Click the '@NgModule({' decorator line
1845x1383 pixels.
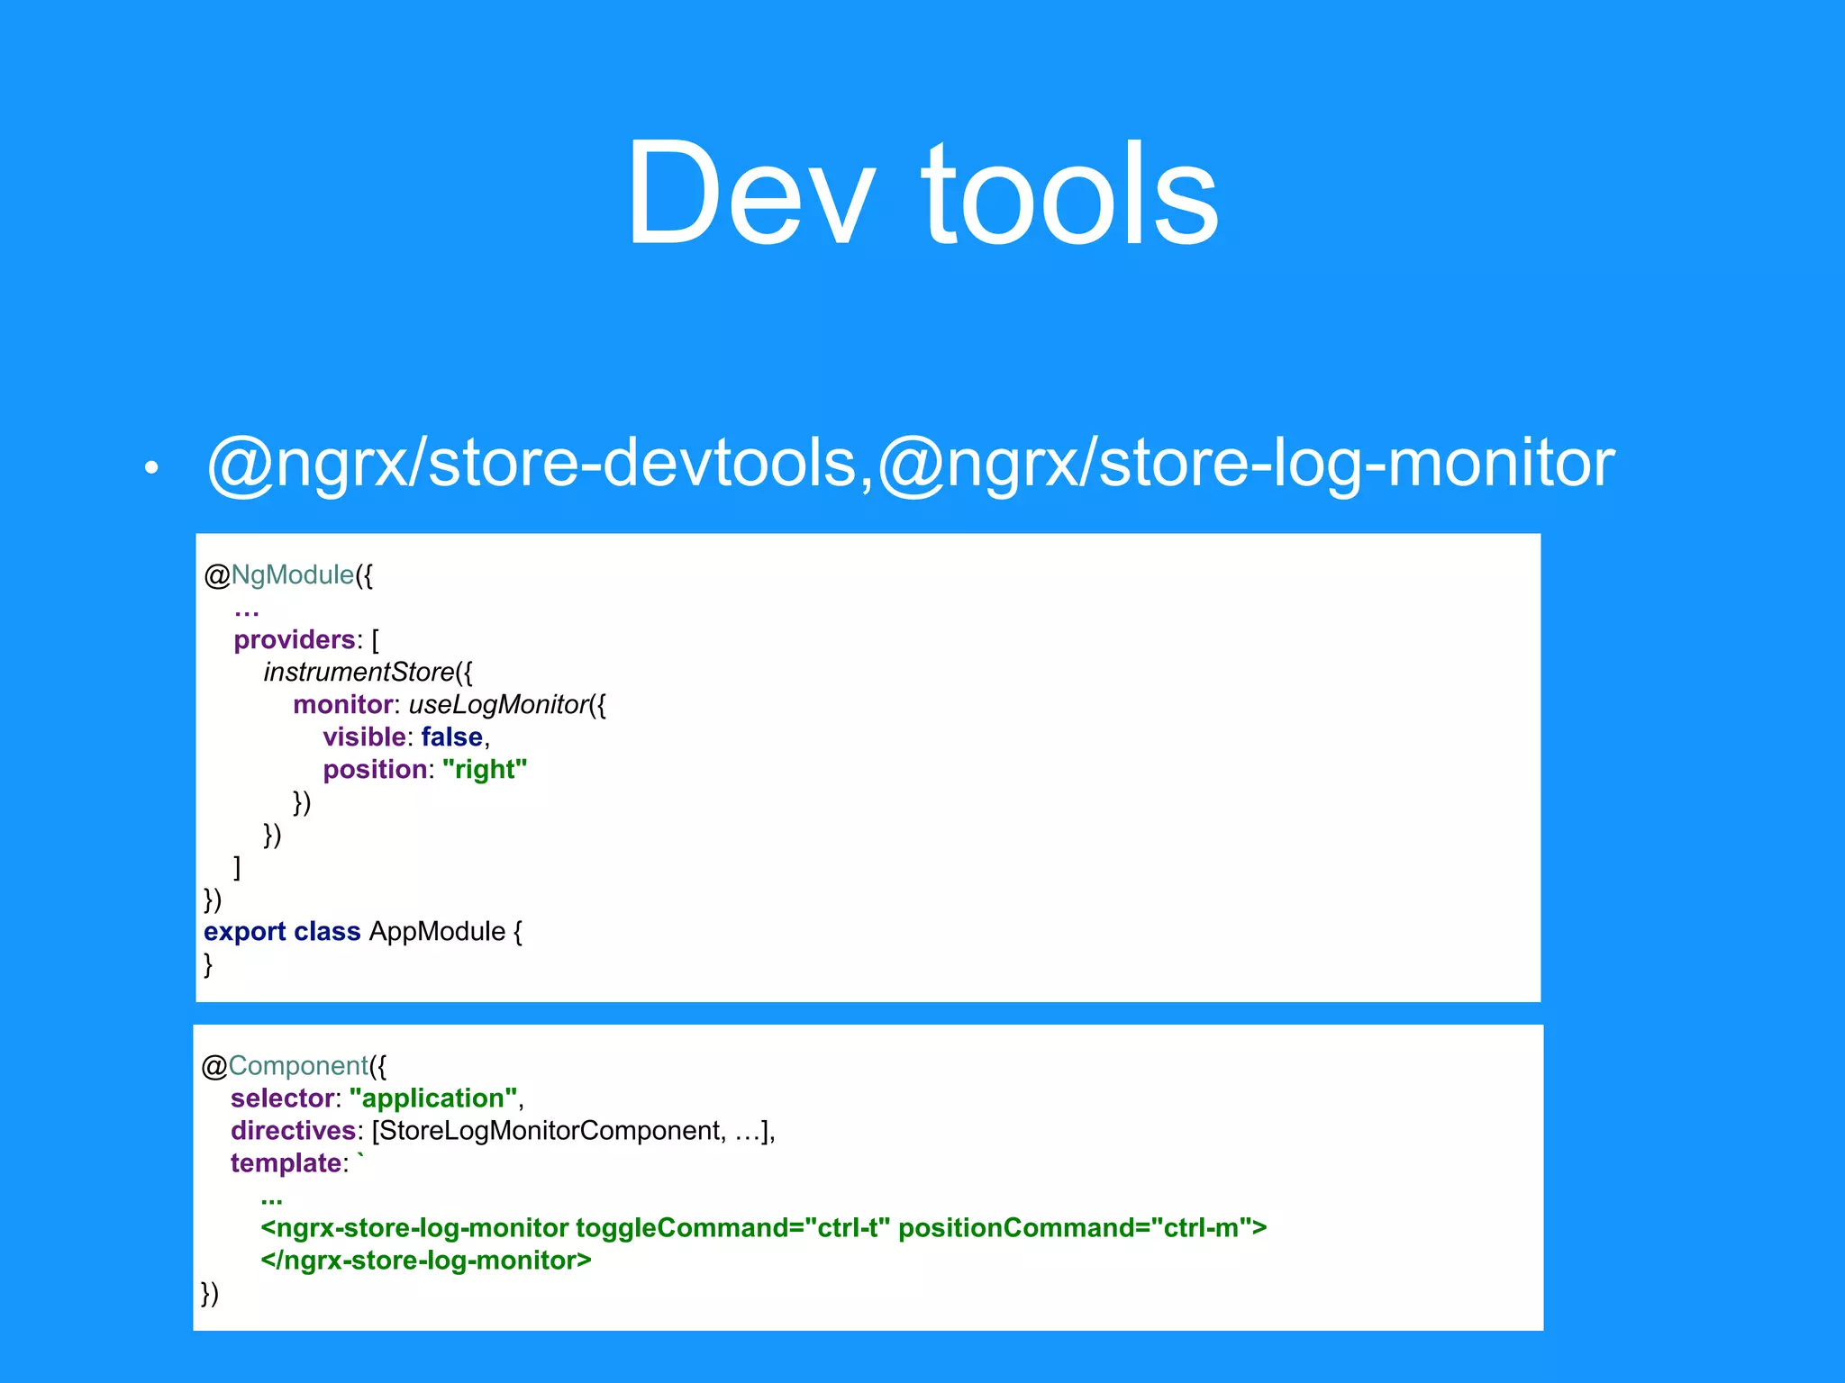point(288,575)
